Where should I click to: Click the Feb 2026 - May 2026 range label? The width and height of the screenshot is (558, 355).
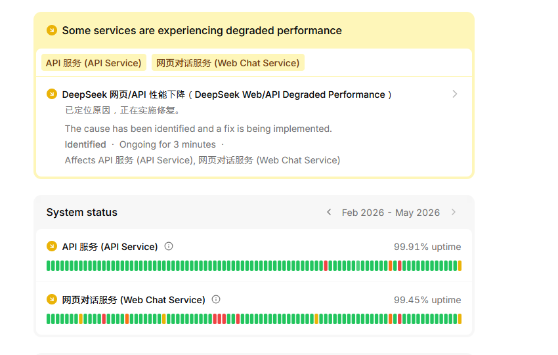[x=391, y=213]
